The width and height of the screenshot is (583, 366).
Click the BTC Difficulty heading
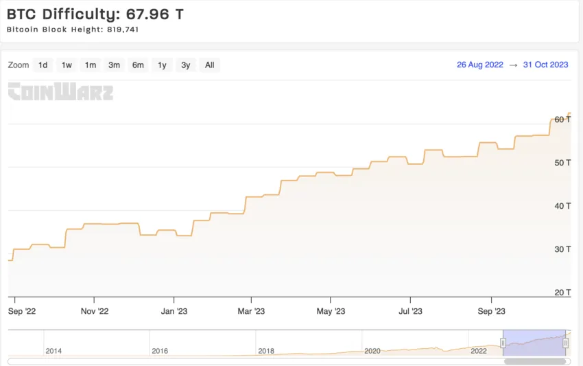pos(95,14)
